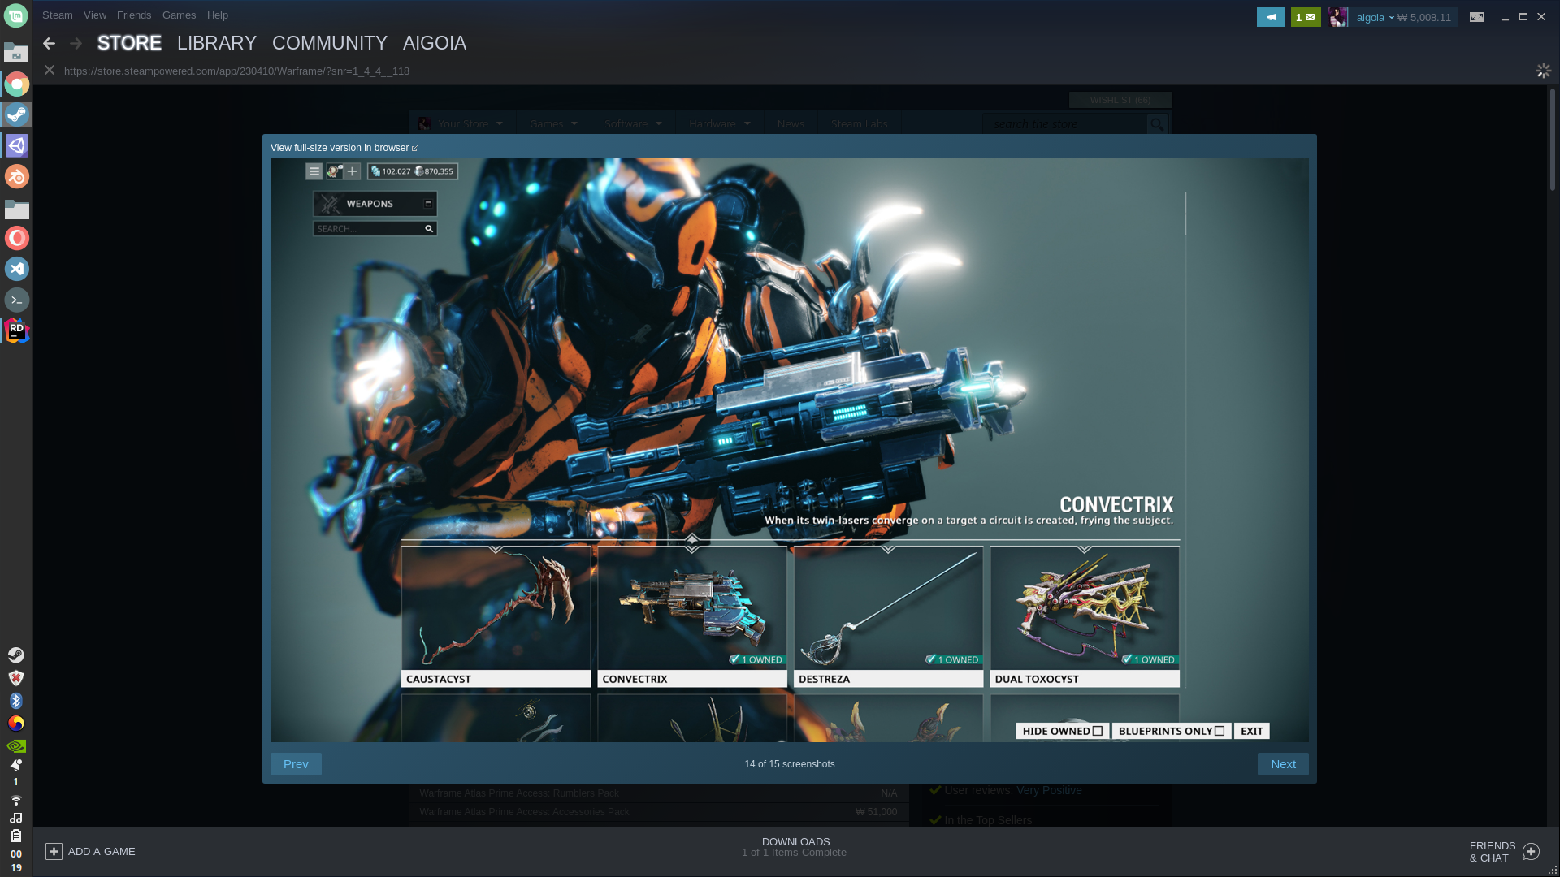
Task: Click '1 of 1 Items Complete' text
Action: 794,853
